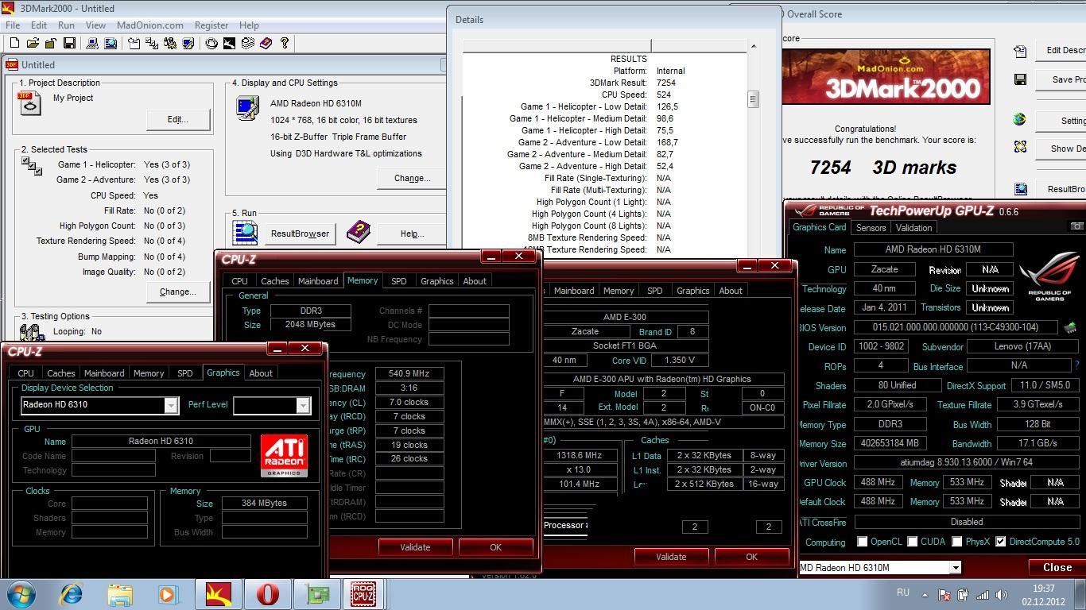
Task: Click the monitor icon in Display and CPU Settings
Action: (x=247, y=107)
